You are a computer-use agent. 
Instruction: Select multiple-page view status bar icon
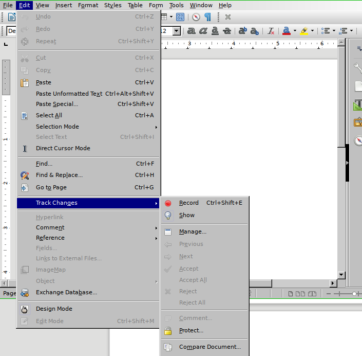tap(300, 294)
